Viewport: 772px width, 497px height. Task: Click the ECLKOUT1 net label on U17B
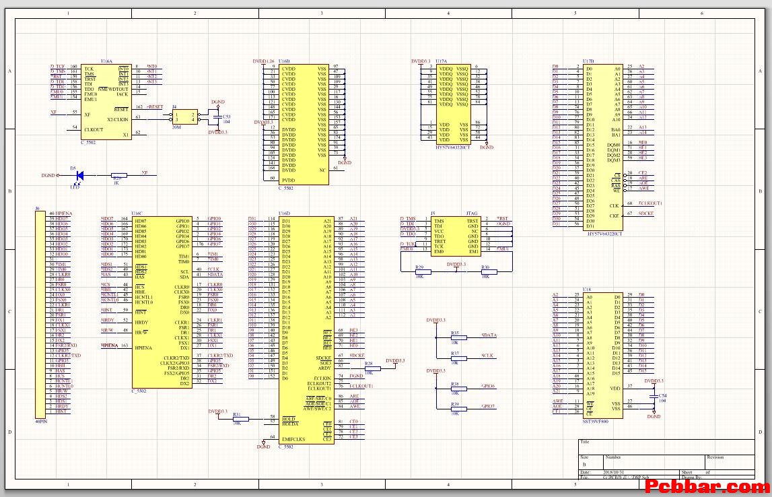(x=650, y=203)
